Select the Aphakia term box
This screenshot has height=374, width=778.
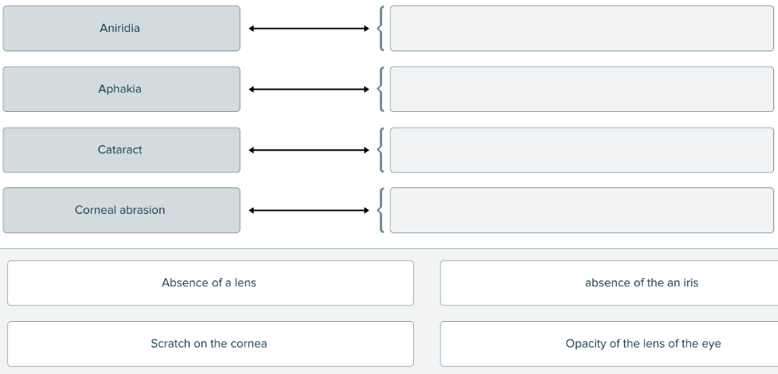[x=121, y=89]
